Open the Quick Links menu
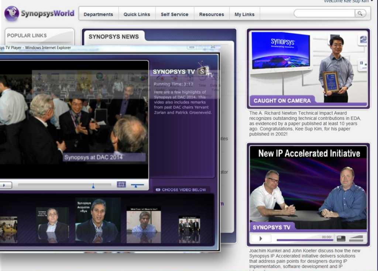378x271 pixels. pos(137,14)
